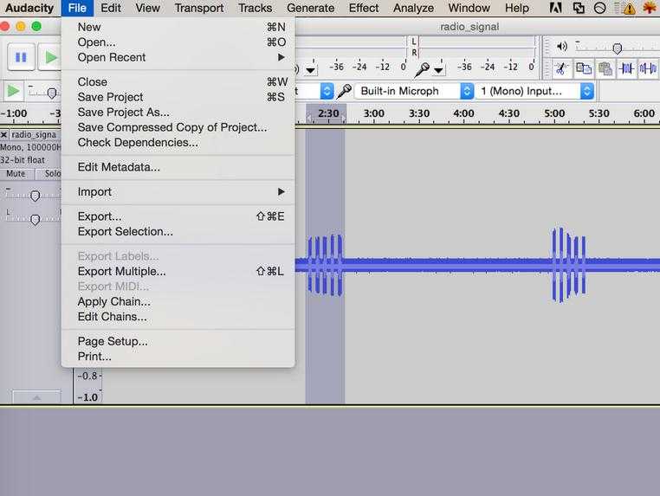This screenshot has height=496, width=660.
Task: Open the Window menu
Action: coord(469,8)
